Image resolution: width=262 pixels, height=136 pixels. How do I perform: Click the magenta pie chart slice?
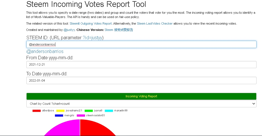tap(65, 129)
